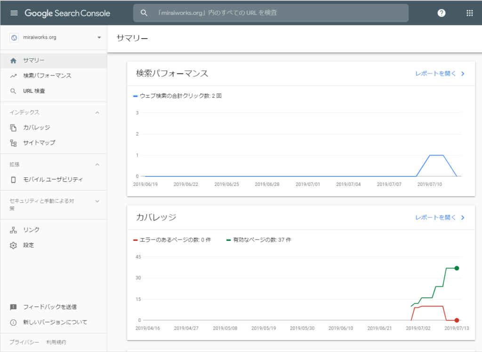The image size is (482, 352).
Task: Expand セキュリティと手動による対策 section
Action: [x=97, y=201]
